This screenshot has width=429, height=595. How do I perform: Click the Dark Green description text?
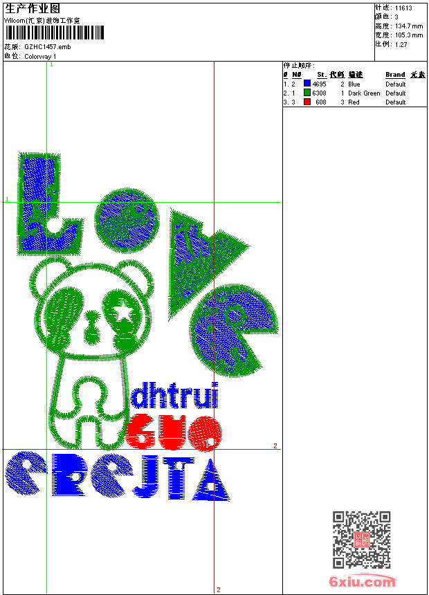point(364,93)
